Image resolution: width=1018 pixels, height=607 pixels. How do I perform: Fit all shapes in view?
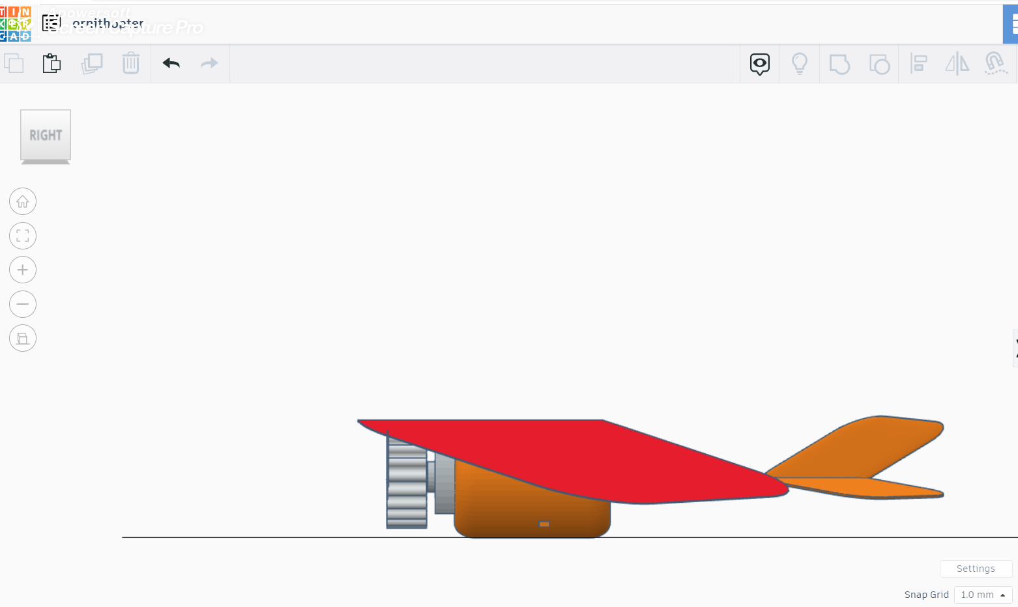[x=23, y=236]
